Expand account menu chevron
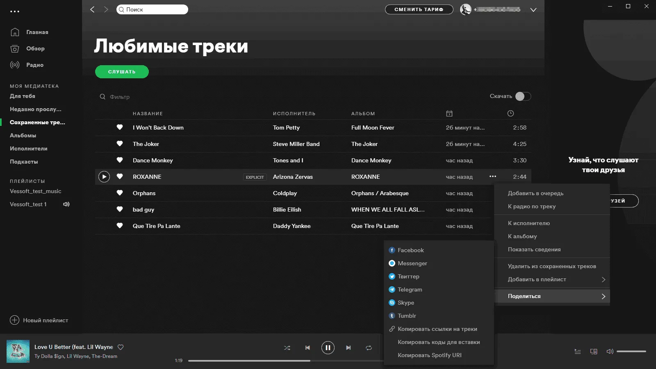This screenshot has height=369, width=656. pyautogui.click(x=533, y=10)
